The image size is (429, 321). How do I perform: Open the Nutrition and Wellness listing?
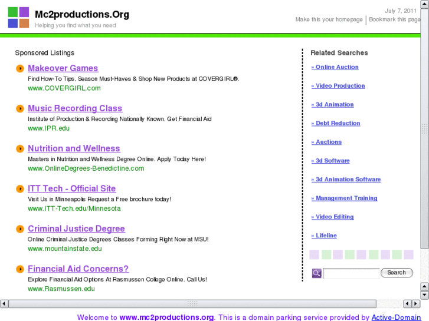74,148
